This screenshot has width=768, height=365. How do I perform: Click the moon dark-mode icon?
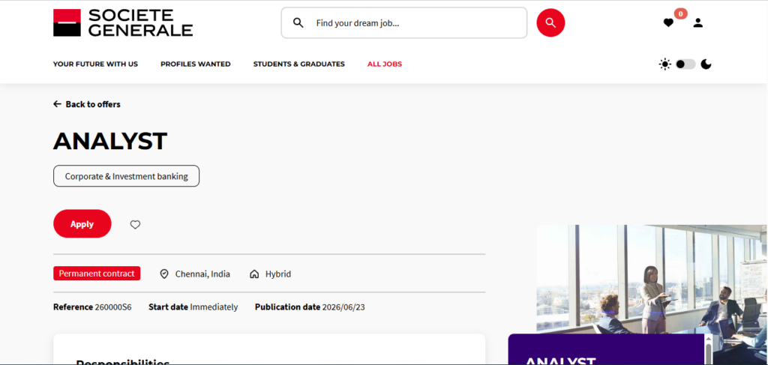click(706, 64)
